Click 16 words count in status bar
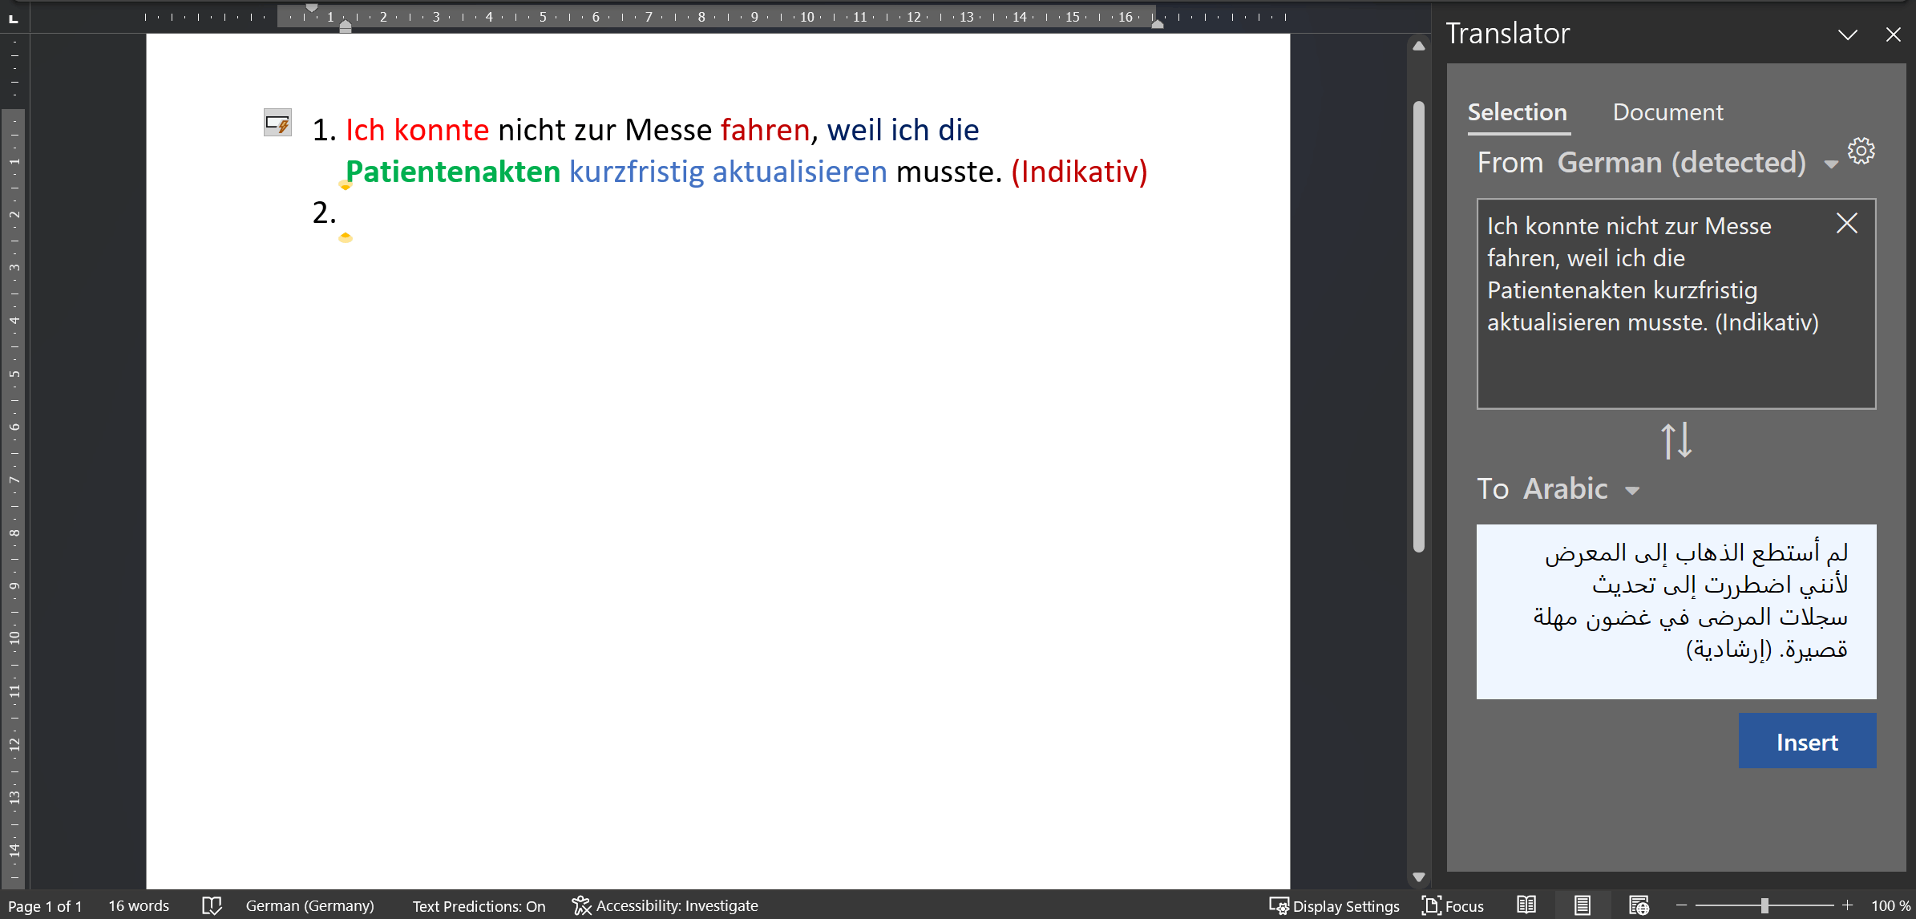Screen dimensions: 1916x919 click(x=139, y=905)
